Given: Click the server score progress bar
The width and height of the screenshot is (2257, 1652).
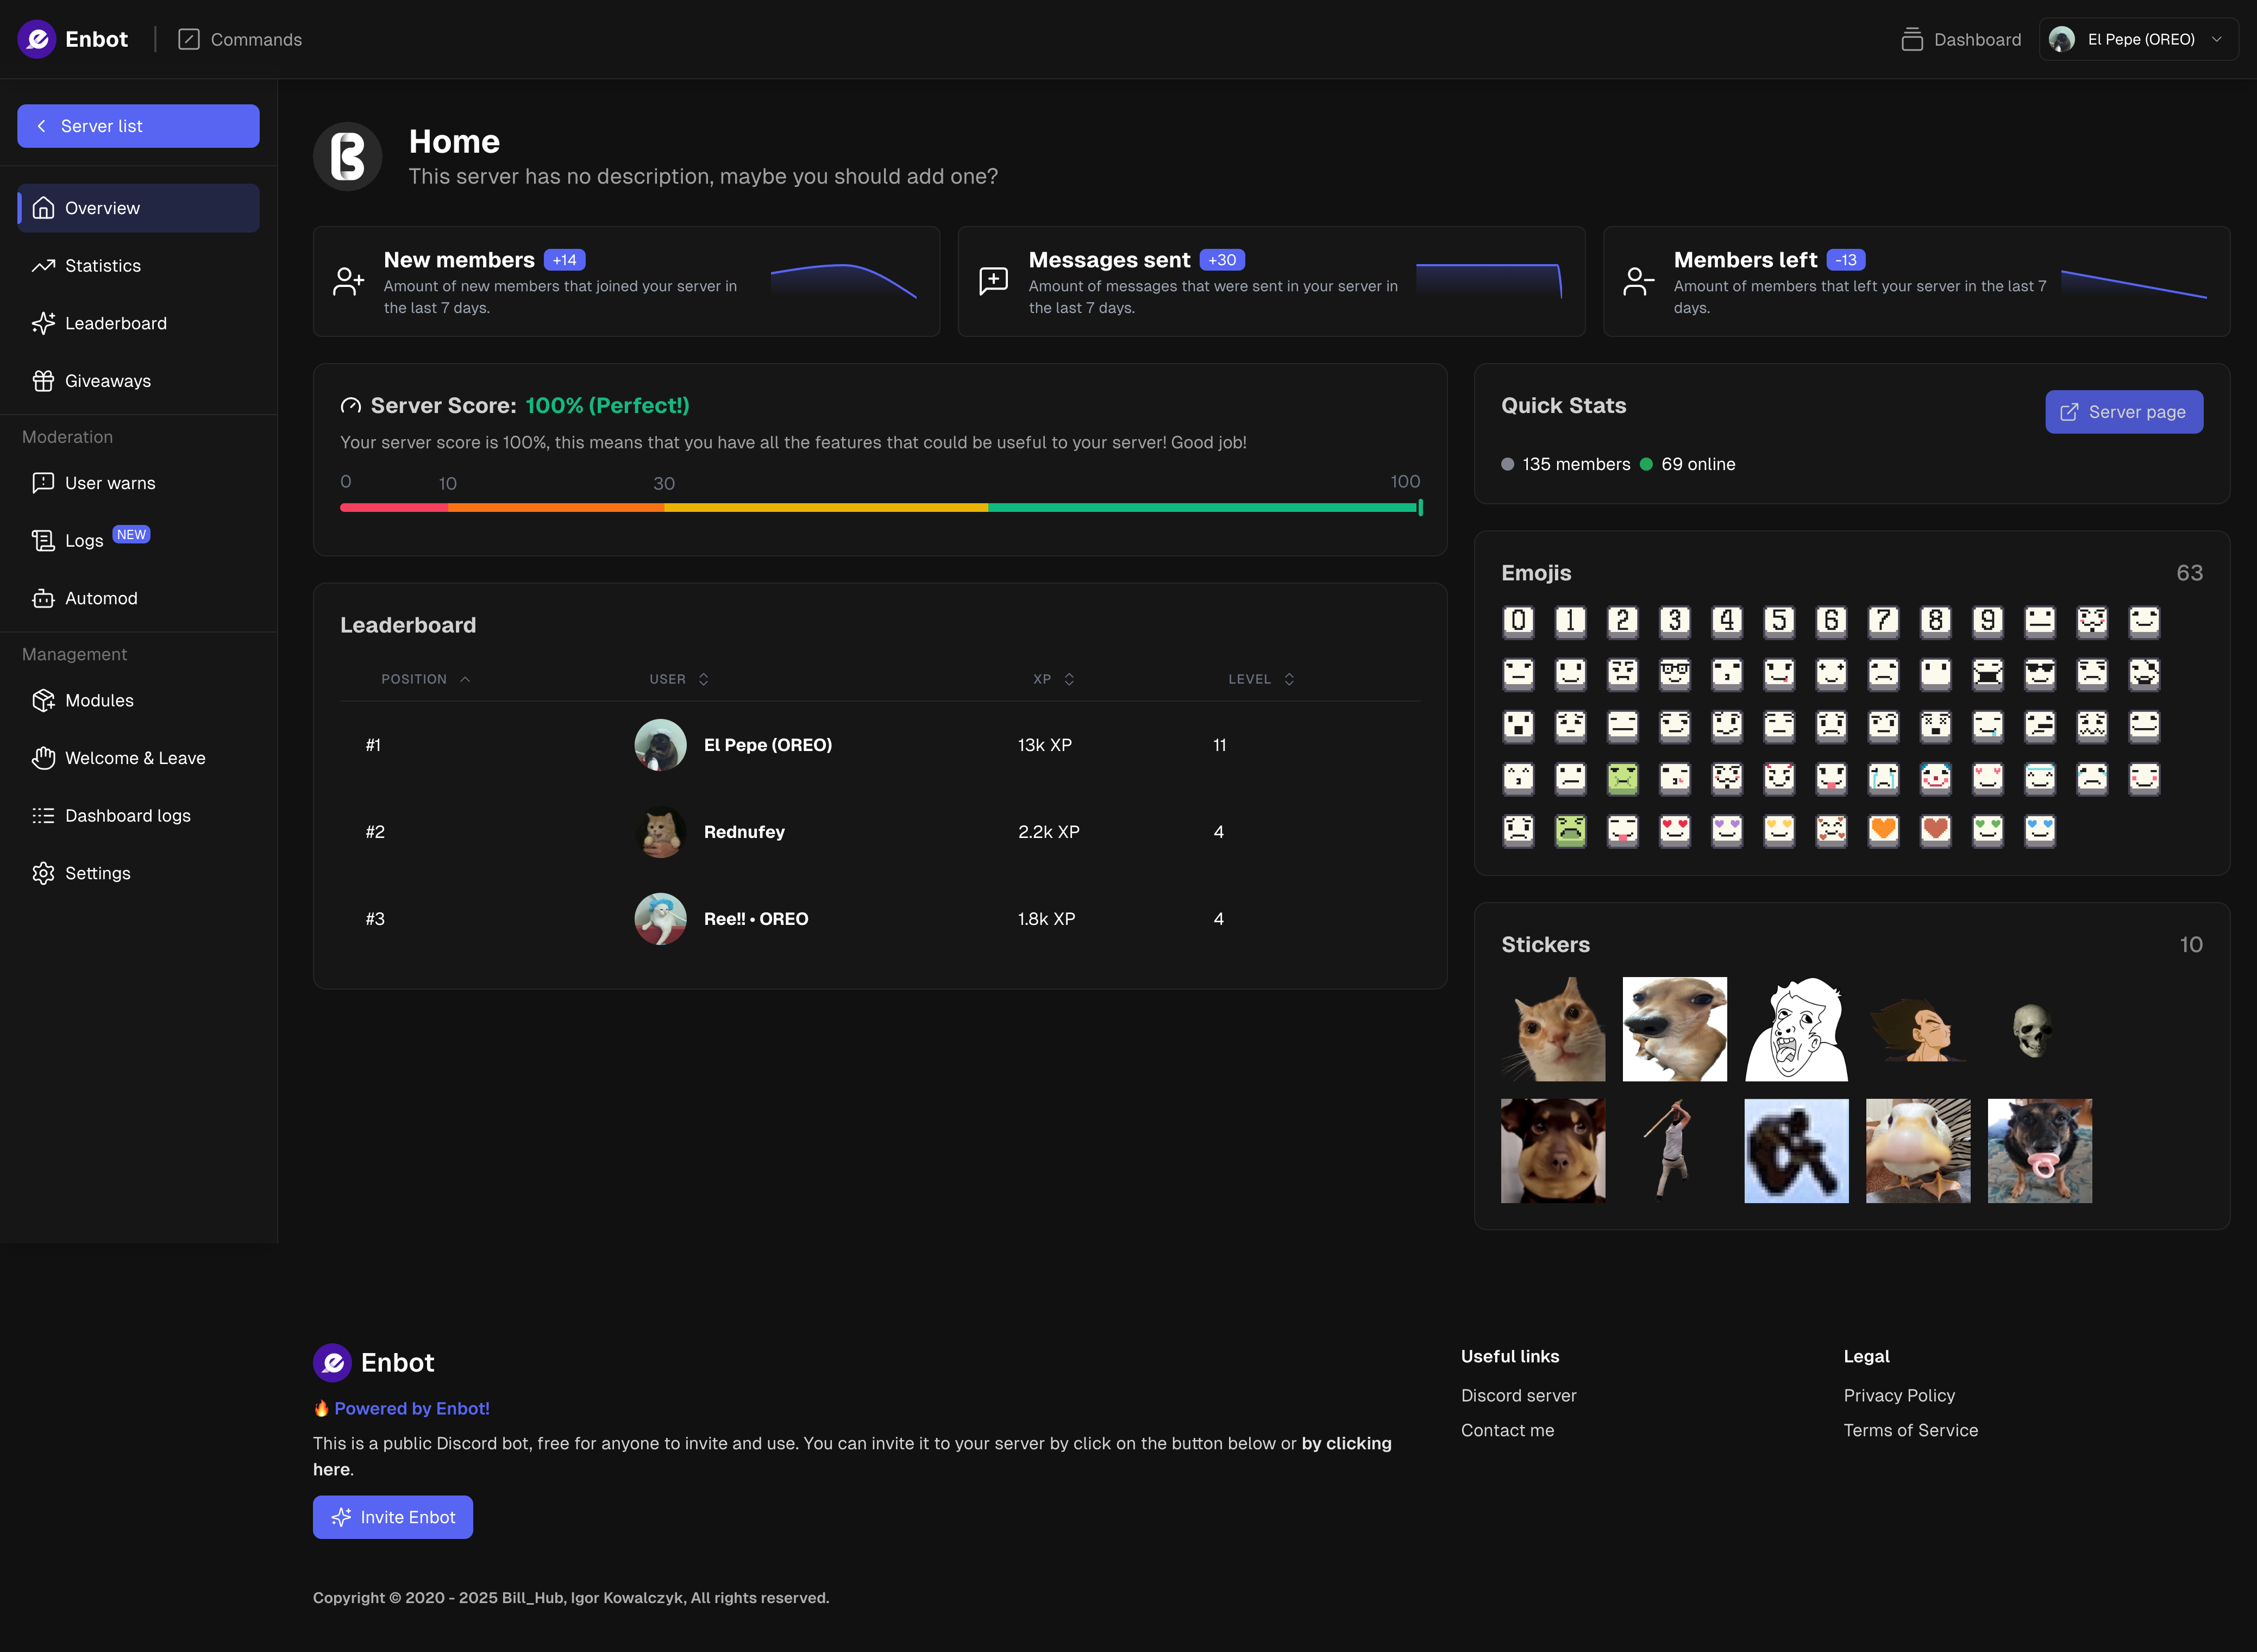Looking at the screenshot, I should (x=880, y=508).
